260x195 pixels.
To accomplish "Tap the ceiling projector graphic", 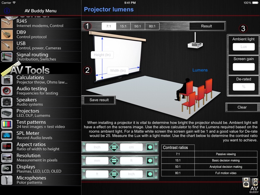I will 195,41.
